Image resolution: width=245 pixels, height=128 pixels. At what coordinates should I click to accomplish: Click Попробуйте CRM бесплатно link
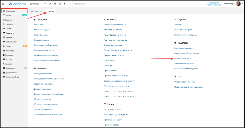pos(214,4)
